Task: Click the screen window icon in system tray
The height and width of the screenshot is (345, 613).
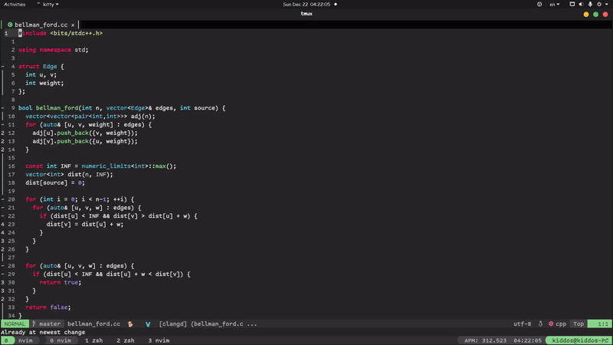Action: click(572, 5)
